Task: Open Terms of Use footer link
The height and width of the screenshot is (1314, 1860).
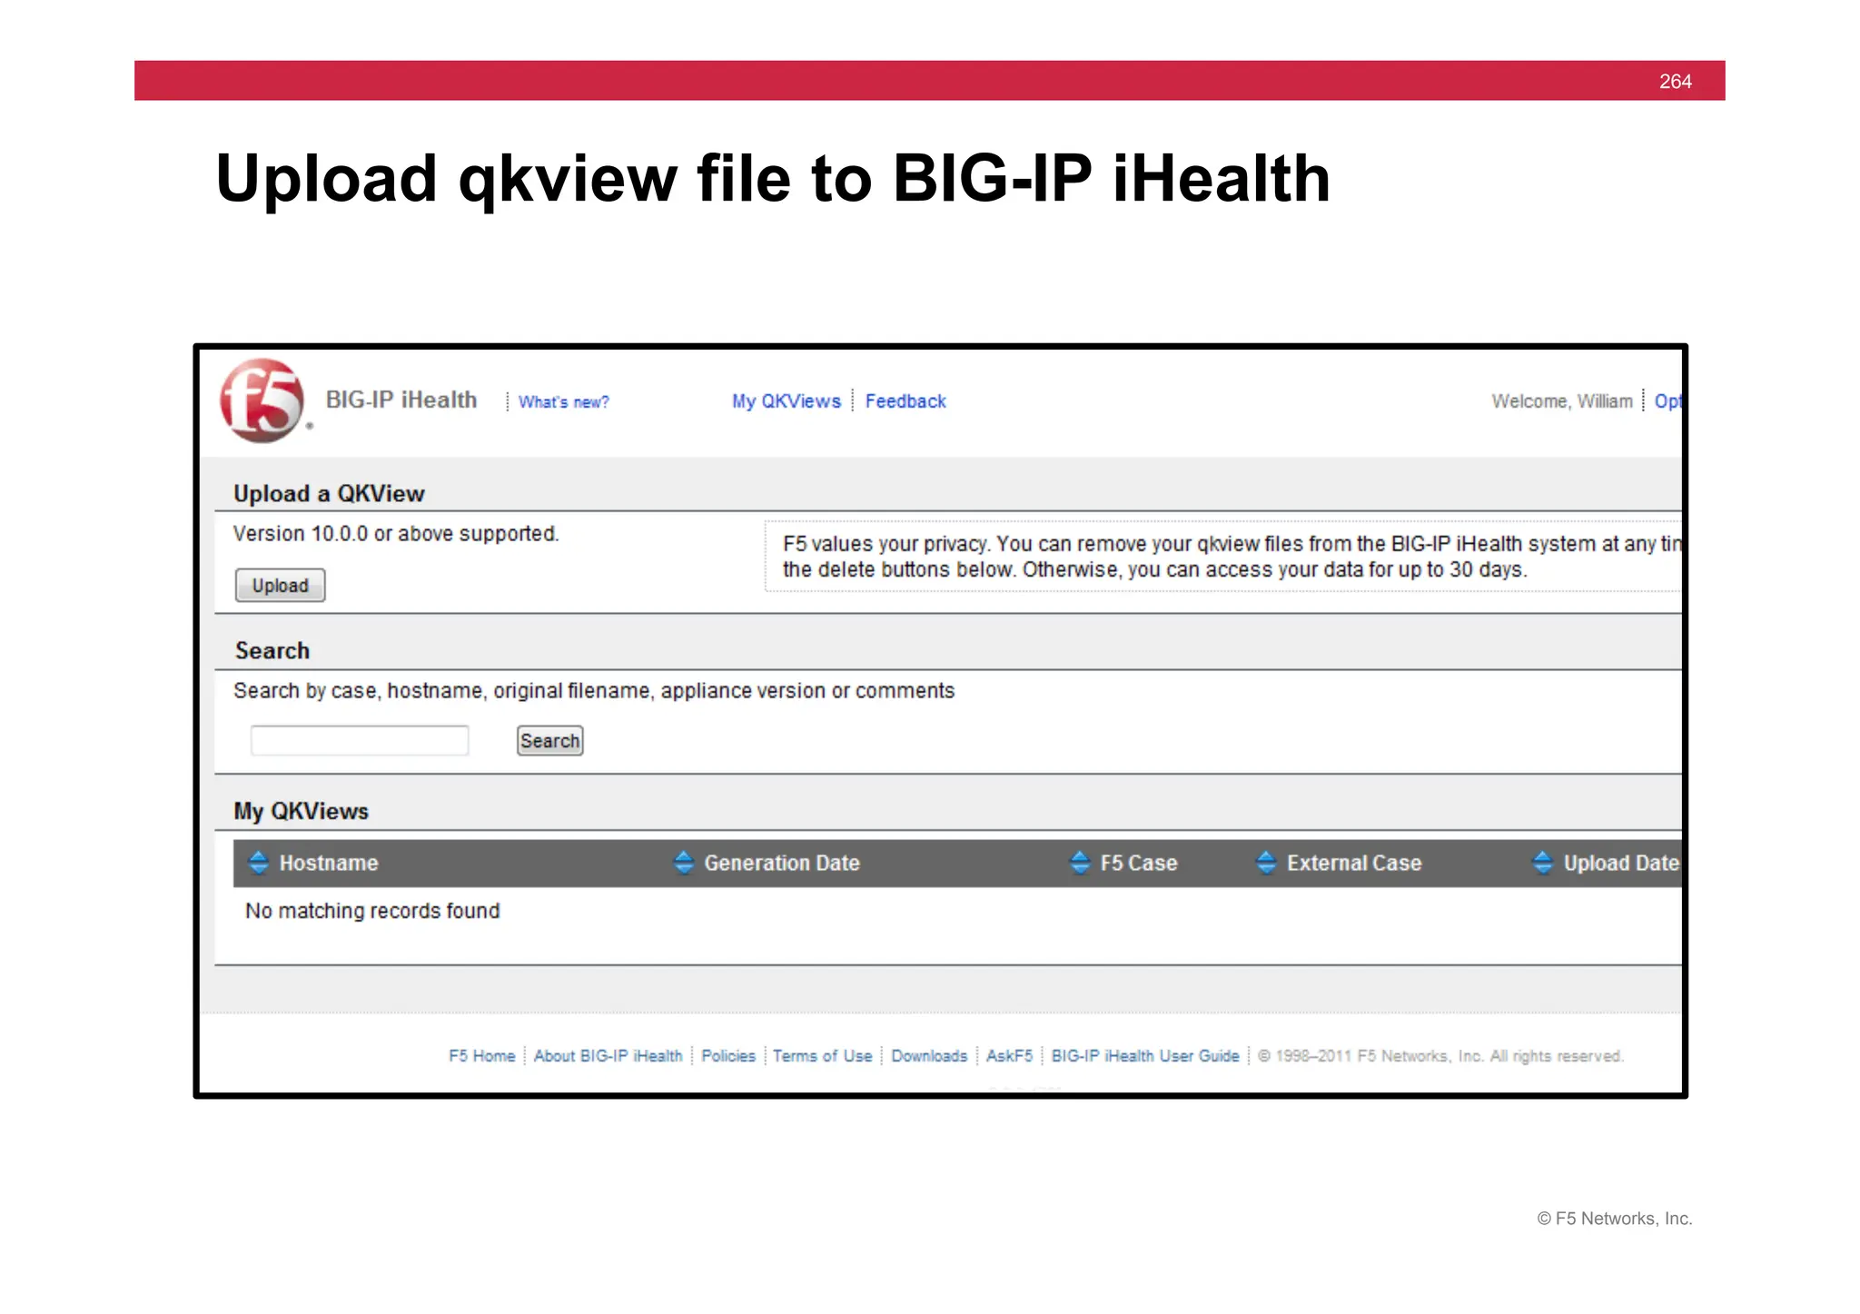Action: (x=822, y=1056)
